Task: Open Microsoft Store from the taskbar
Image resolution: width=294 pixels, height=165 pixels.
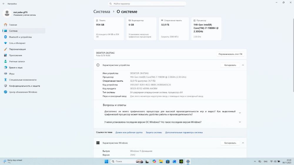Action: pyautogui.click(x=168, y=161)
